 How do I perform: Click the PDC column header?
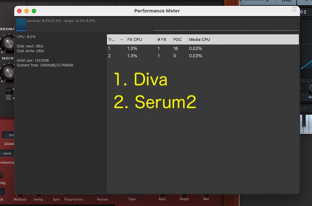coord(180,39)
